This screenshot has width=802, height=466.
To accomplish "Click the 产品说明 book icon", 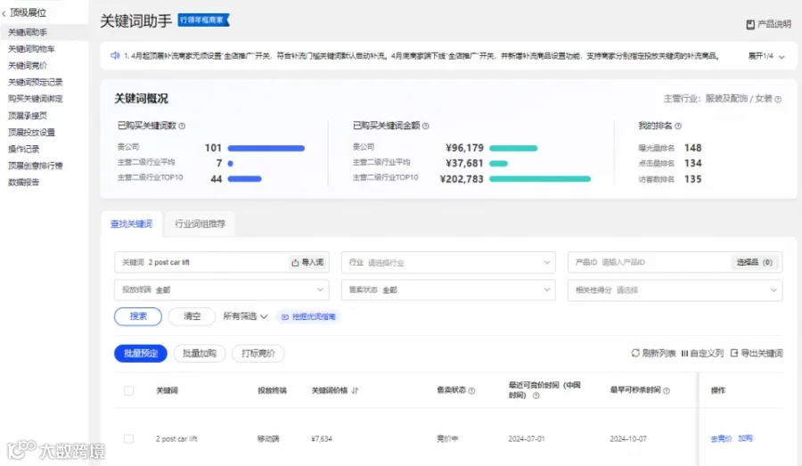I will click(x=750, y=25).
